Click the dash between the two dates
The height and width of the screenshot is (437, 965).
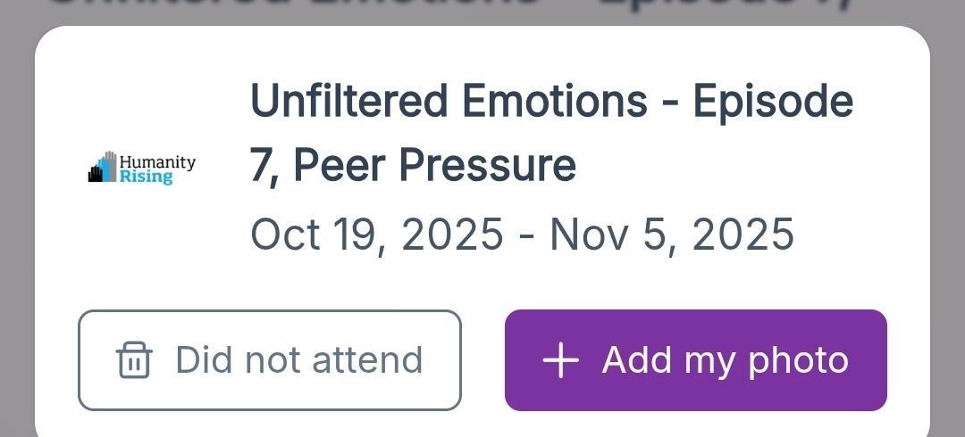tap(526, 235)
